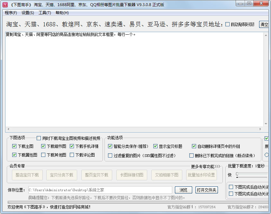Click the 清空 button
This screenshot has height=214, width=271.
264,24
